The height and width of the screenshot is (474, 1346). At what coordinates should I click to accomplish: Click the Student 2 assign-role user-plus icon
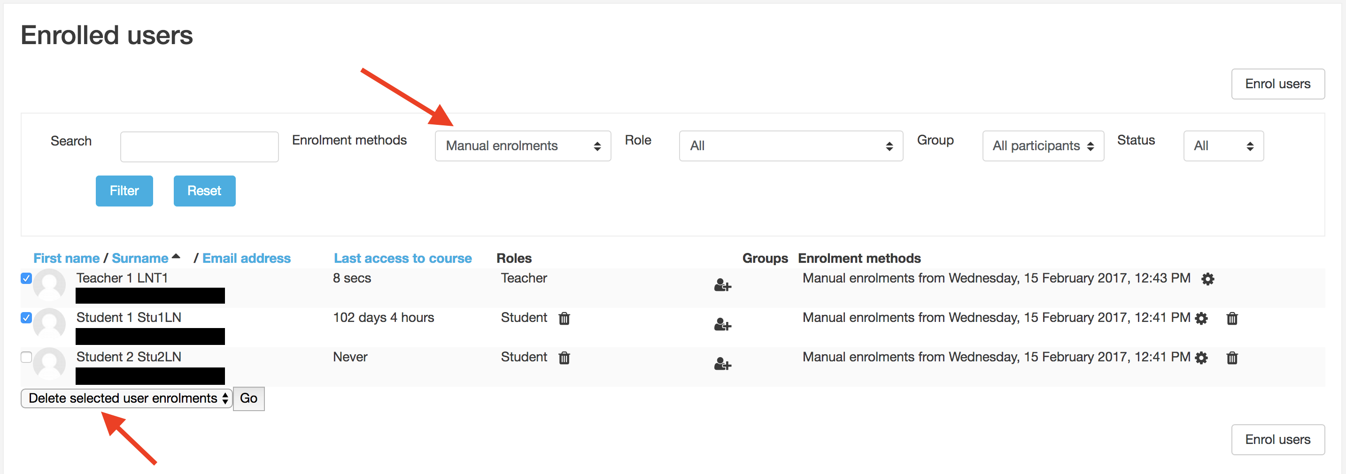pos(723,363)
